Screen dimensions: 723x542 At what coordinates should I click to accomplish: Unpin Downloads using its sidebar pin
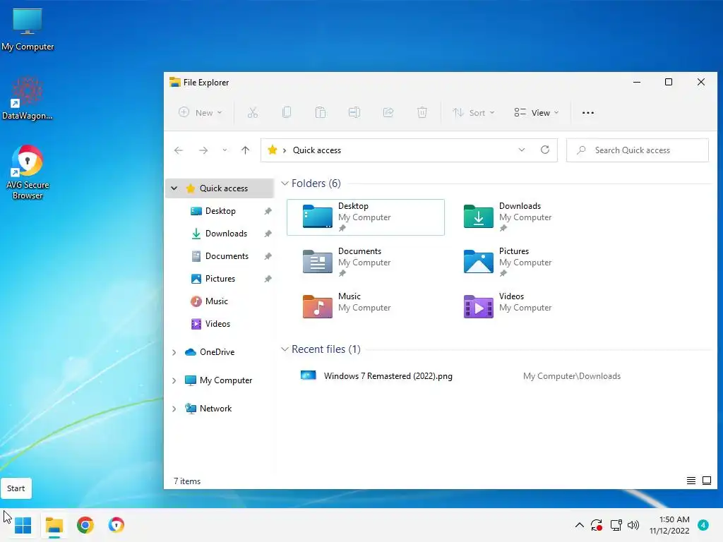pos(268,234)
